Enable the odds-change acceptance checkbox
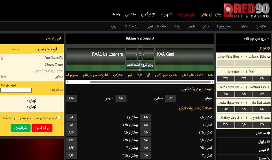Image resolution: width=272 pixels, height=160 pixels. pyautogui.click(x=59, y=118)
